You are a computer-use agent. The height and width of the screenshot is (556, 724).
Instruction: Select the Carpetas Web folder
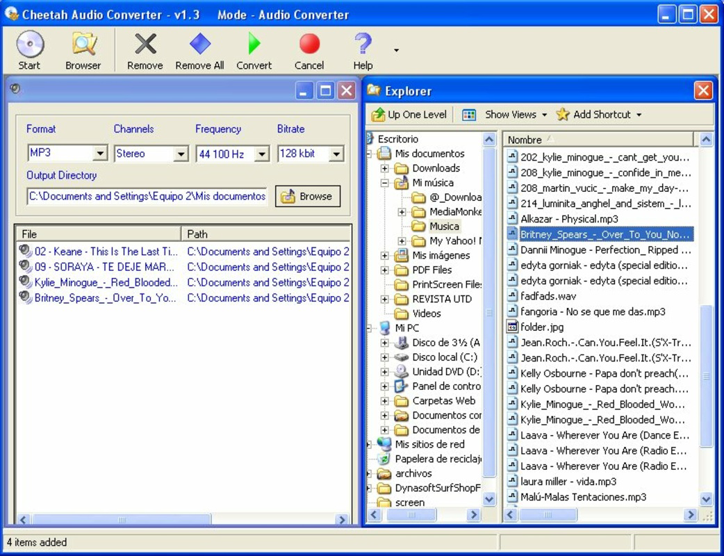(x=443, y=401)
